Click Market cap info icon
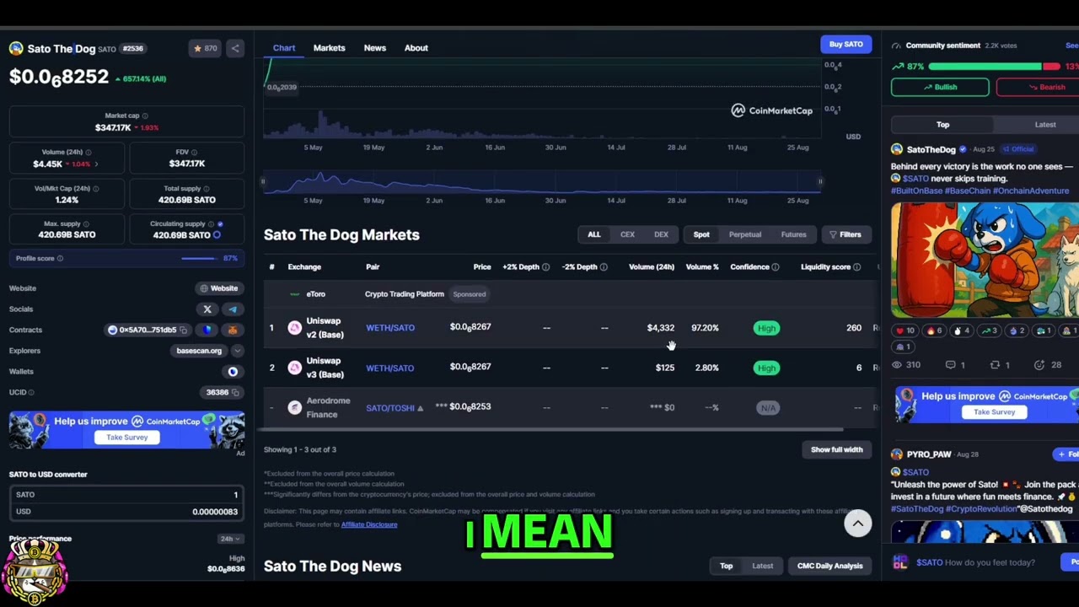The height and width of the screenshot is (607, 1079). (x=145, y=115)
